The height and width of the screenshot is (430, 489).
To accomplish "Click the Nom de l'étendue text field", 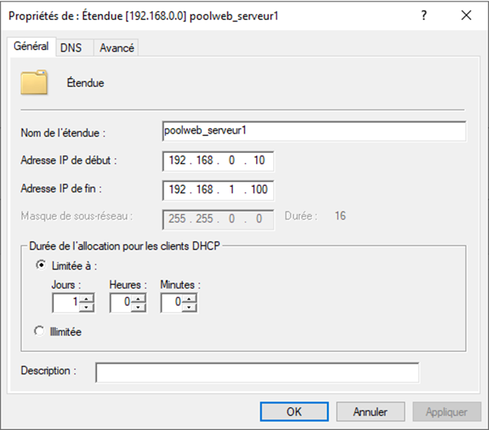I will click(314, 131).
